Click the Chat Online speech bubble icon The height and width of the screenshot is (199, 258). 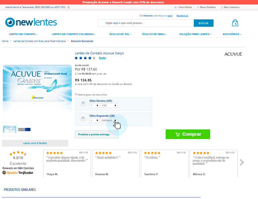[176, 7]
